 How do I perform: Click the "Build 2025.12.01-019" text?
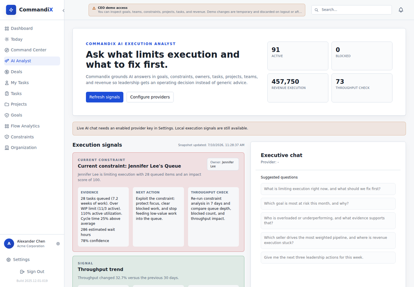click(x=32, y=281)
